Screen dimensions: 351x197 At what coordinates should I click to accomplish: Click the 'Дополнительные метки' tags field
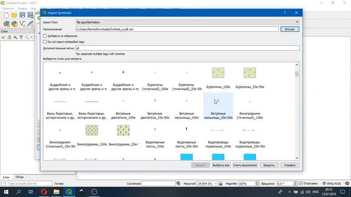click(188, 48)
